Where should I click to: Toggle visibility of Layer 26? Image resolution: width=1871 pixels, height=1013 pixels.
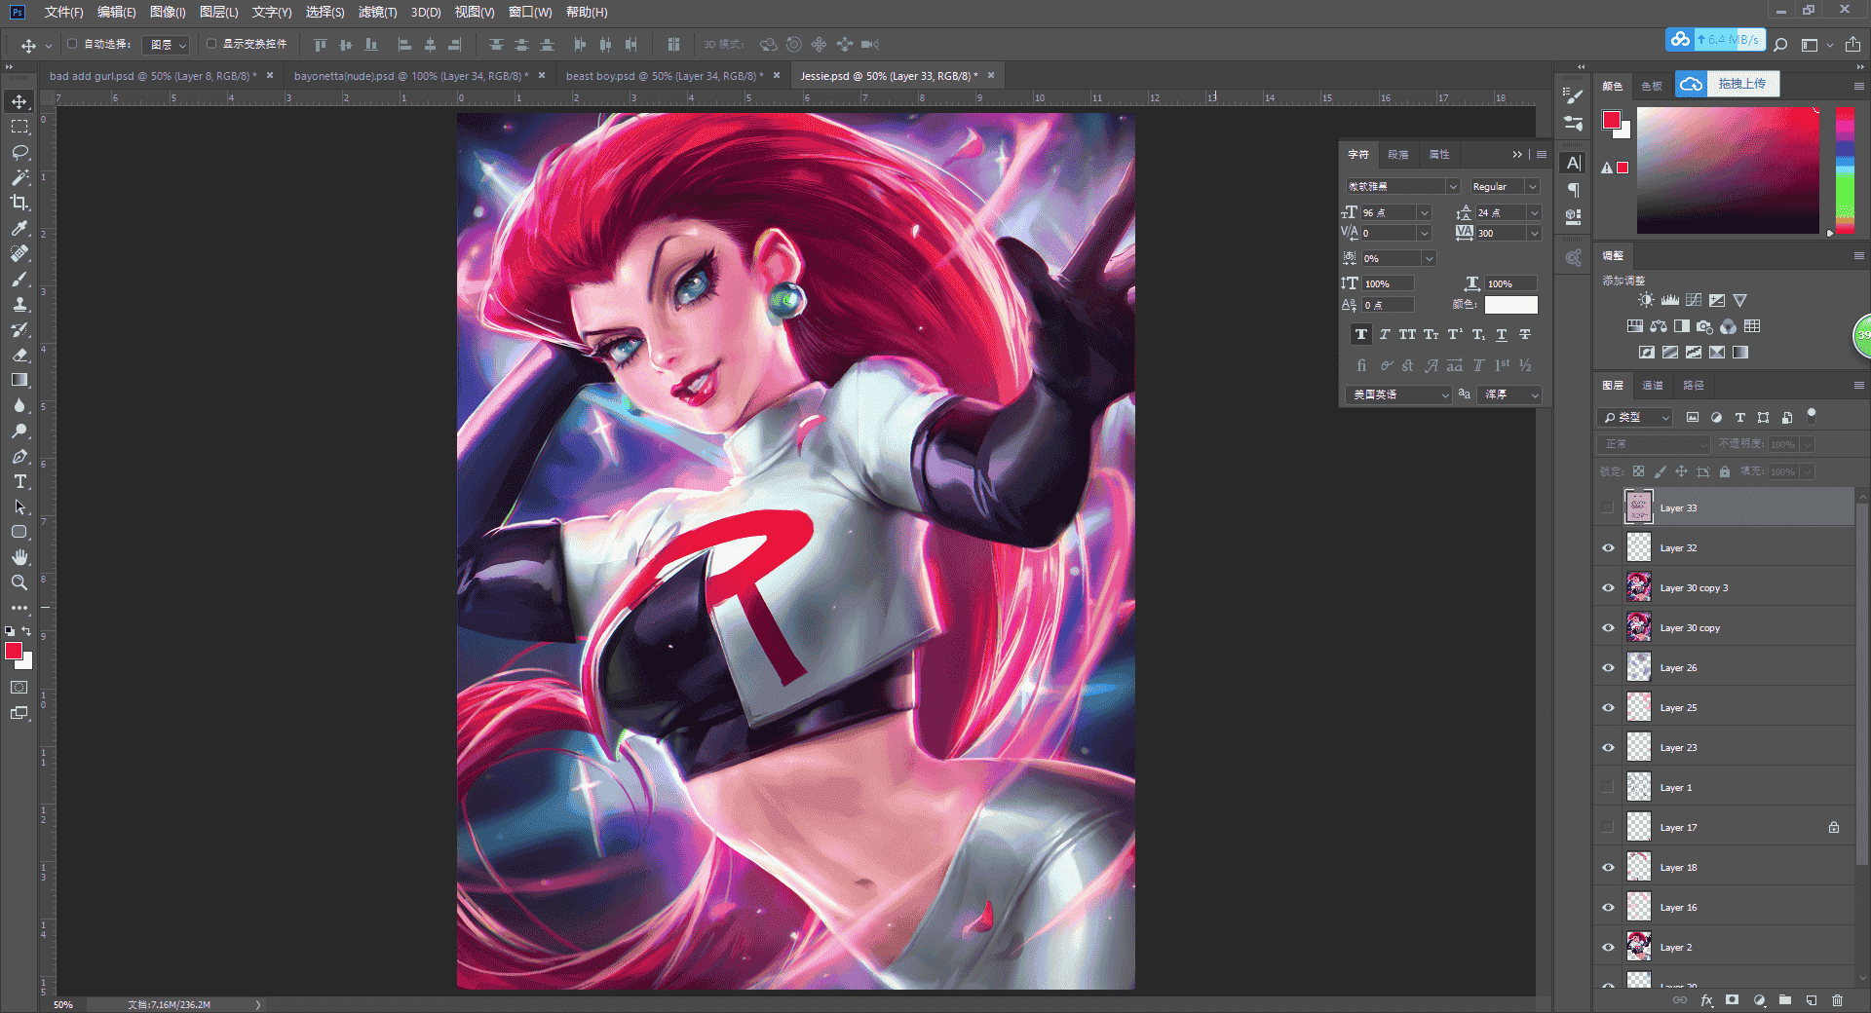1608,668
